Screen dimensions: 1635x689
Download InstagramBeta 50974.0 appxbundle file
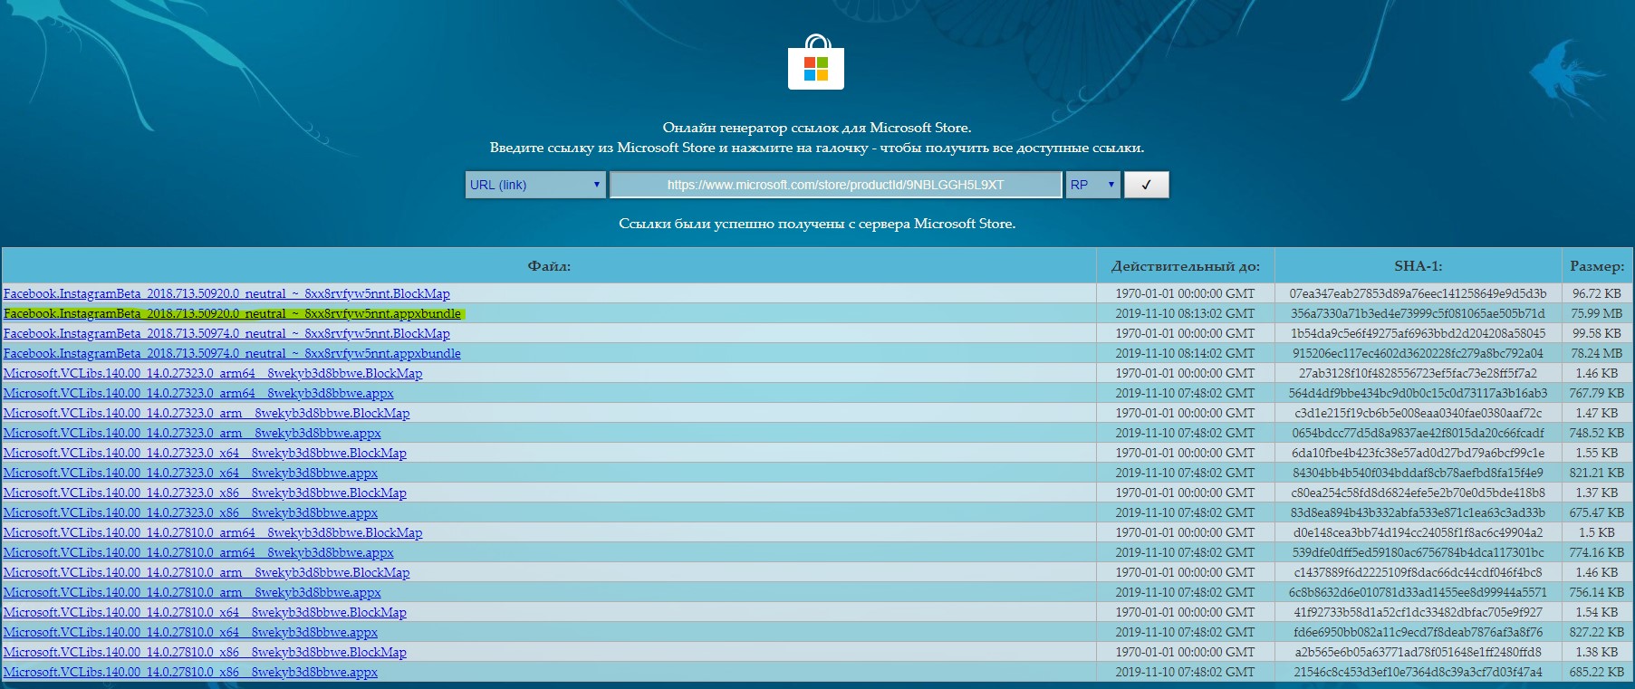coord(232,353)
